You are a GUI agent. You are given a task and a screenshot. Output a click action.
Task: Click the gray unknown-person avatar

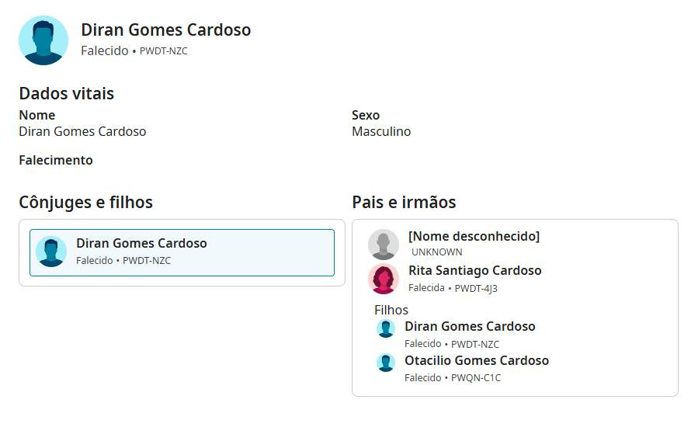[x=384, y=244]
